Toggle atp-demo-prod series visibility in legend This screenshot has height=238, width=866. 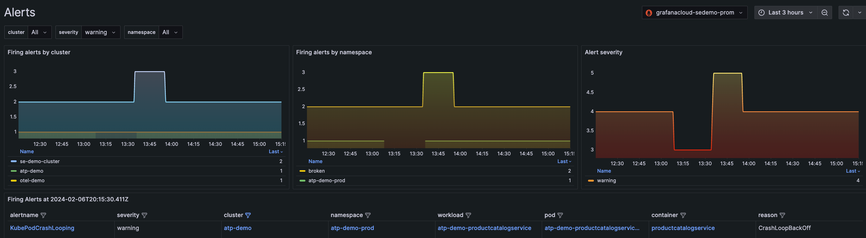[326, 181]
